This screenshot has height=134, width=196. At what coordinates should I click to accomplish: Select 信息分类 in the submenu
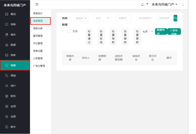(38, 28)
